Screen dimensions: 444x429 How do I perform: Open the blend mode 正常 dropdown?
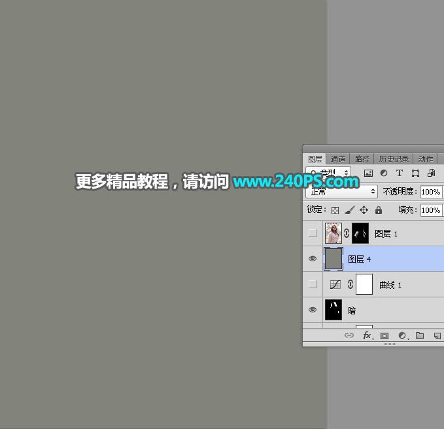click(341, 192)
